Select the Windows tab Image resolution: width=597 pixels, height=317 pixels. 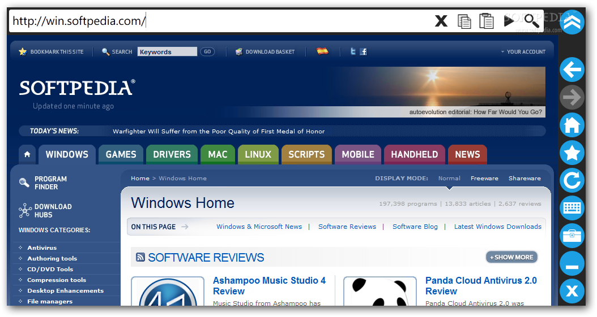[67, 154]
